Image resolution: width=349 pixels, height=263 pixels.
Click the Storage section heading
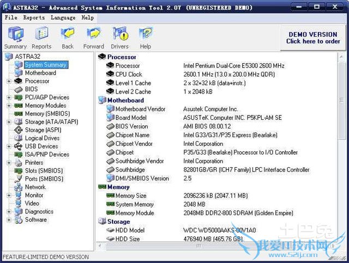click(119, 222)
